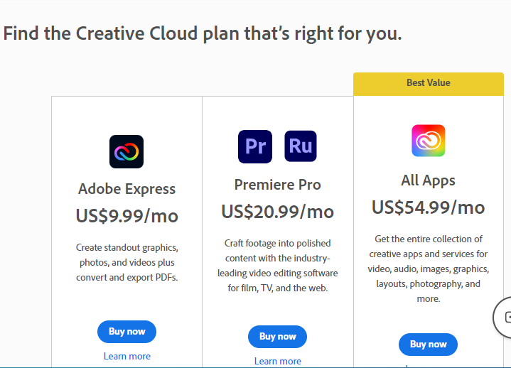
Task: Click the Premiere Pro Pr icon
Action: pyautogui.click(x=255, y=146)
